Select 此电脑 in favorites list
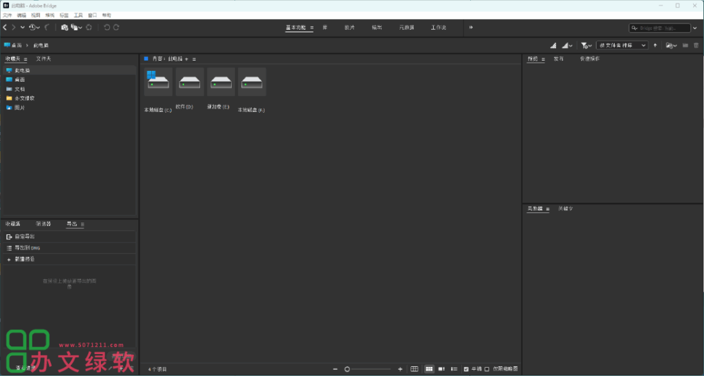Viewport: 704px width, 376px height. [x=69, y=70]
